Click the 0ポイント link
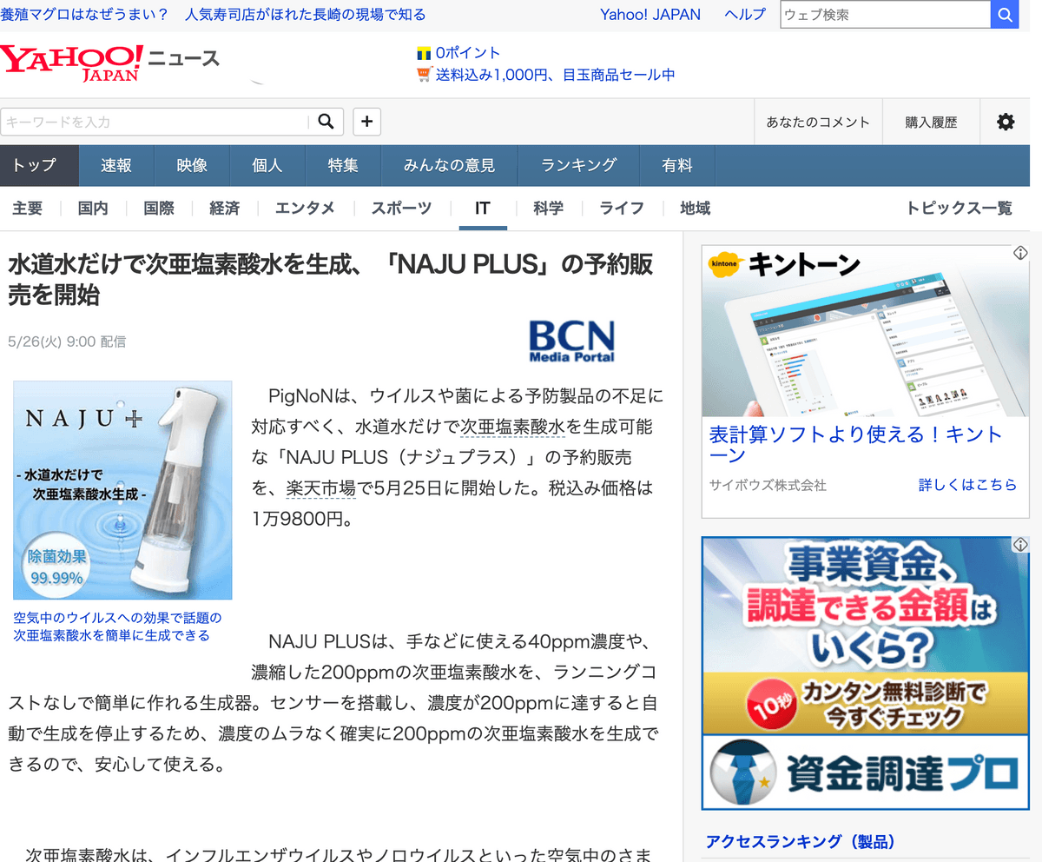Screen dimensions: 1042x862 tap(468, 53)
